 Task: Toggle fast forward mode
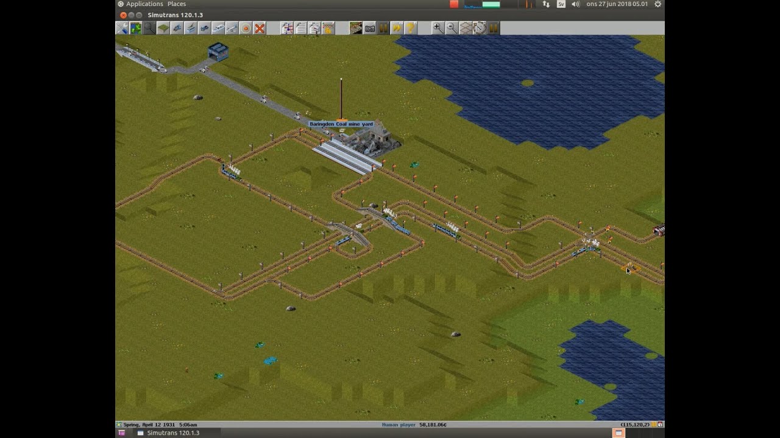pos(397,28)
